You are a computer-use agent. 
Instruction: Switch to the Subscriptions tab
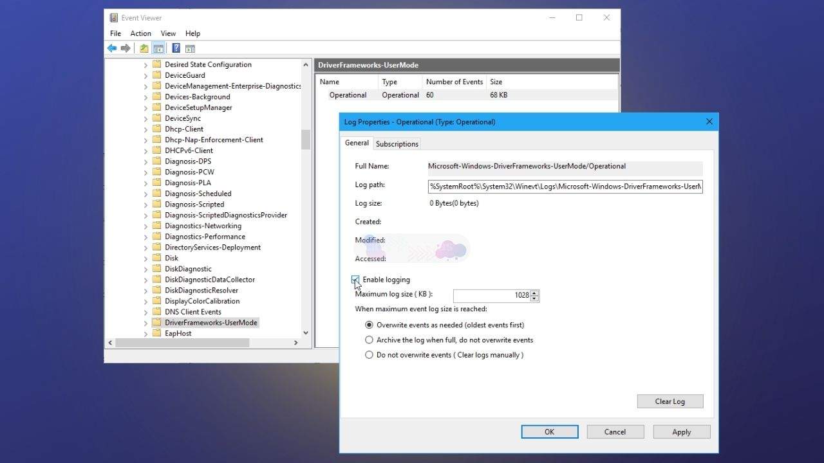coord(397,144)
